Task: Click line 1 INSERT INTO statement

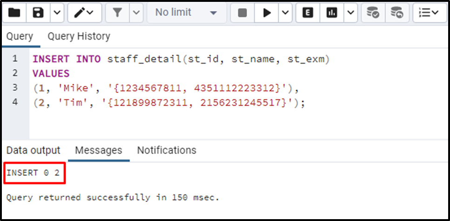Action: point(181,59)
